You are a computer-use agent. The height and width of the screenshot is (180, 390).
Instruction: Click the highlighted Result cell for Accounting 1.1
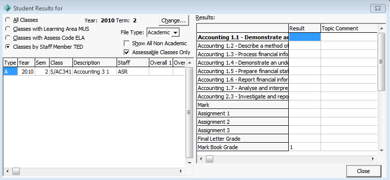coord(305,37)
